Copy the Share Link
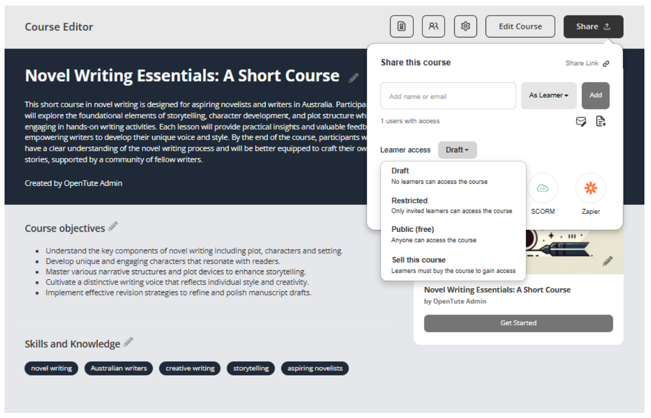 pyautogui.click(x=587, y=63)
